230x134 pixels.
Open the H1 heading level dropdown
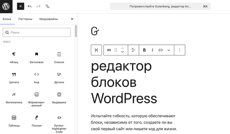coord(109,50)
